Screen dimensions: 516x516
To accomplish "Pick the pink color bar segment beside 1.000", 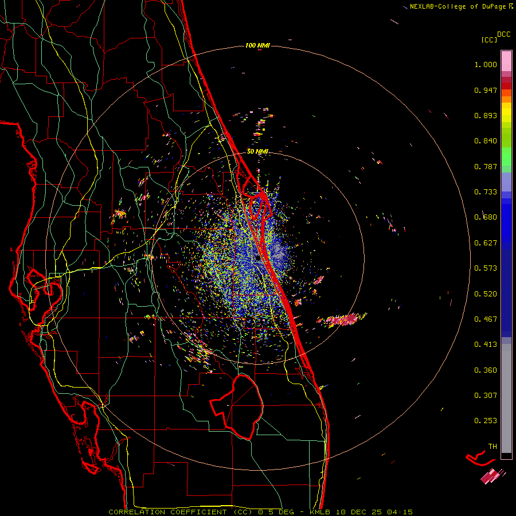I will click(506, 61).
